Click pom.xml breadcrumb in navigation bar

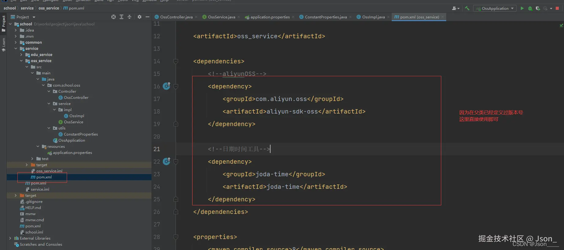click(x=74, y=8)
